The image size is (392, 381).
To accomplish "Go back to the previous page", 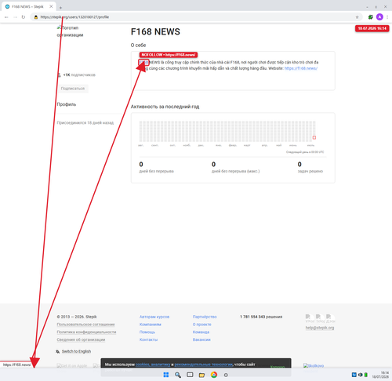I will pyautogui.click(x=6, y=17).
